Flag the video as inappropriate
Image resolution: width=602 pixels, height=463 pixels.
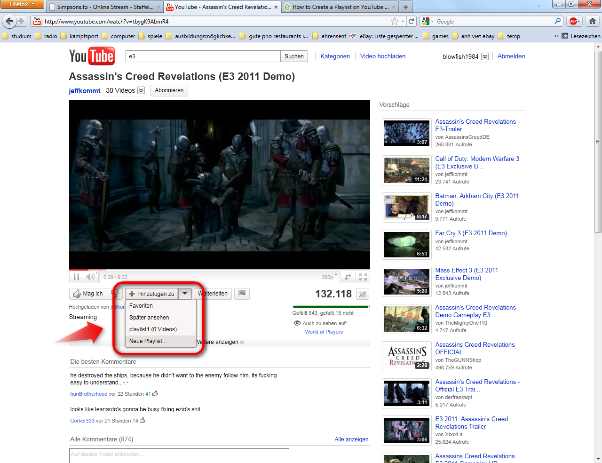click(x=242, y=294)
